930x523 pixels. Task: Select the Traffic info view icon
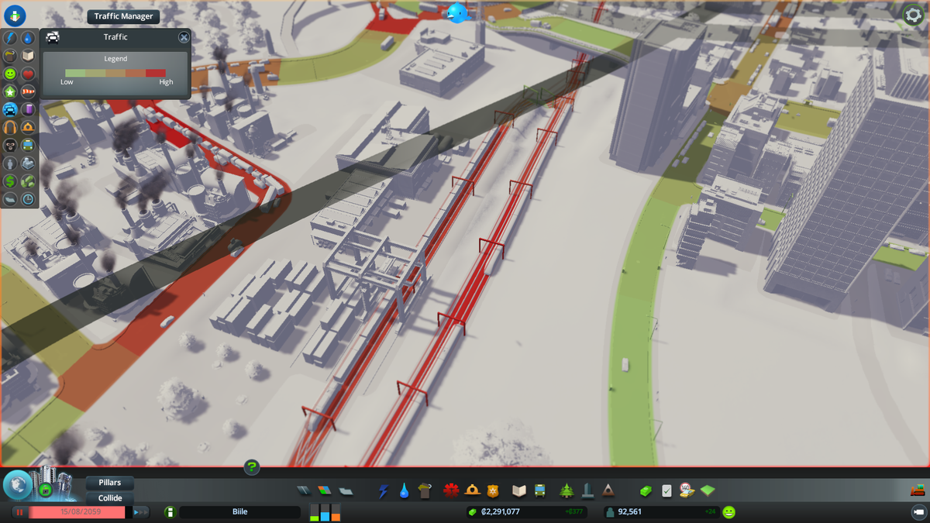click(10, 109)
